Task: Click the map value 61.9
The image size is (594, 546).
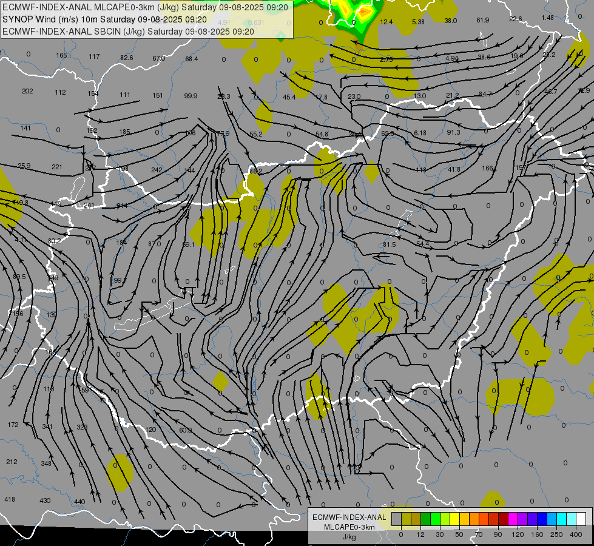Action: coord(482,20)
